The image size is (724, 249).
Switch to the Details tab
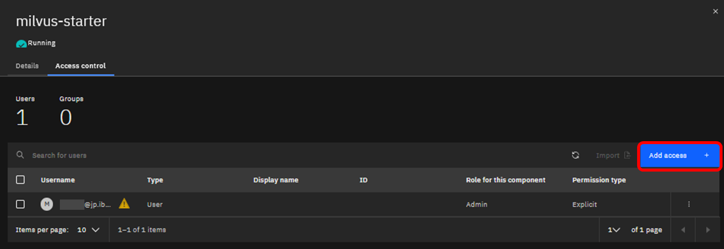[27, 66]
